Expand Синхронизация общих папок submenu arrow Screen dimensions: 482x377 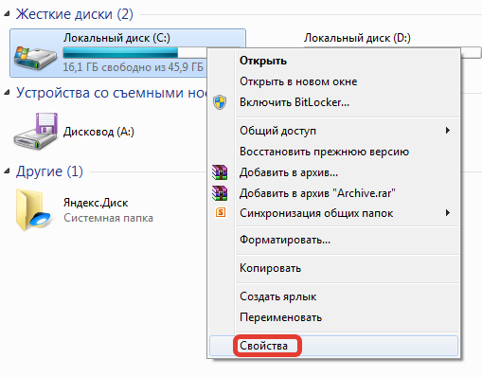[x=448, y=212]
